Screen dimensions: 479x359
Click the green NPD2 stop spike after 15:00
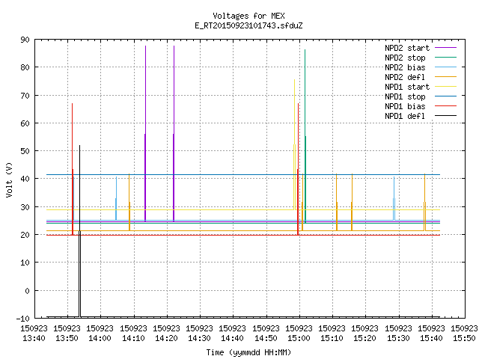pyautogui.click(x=305, y=136)
